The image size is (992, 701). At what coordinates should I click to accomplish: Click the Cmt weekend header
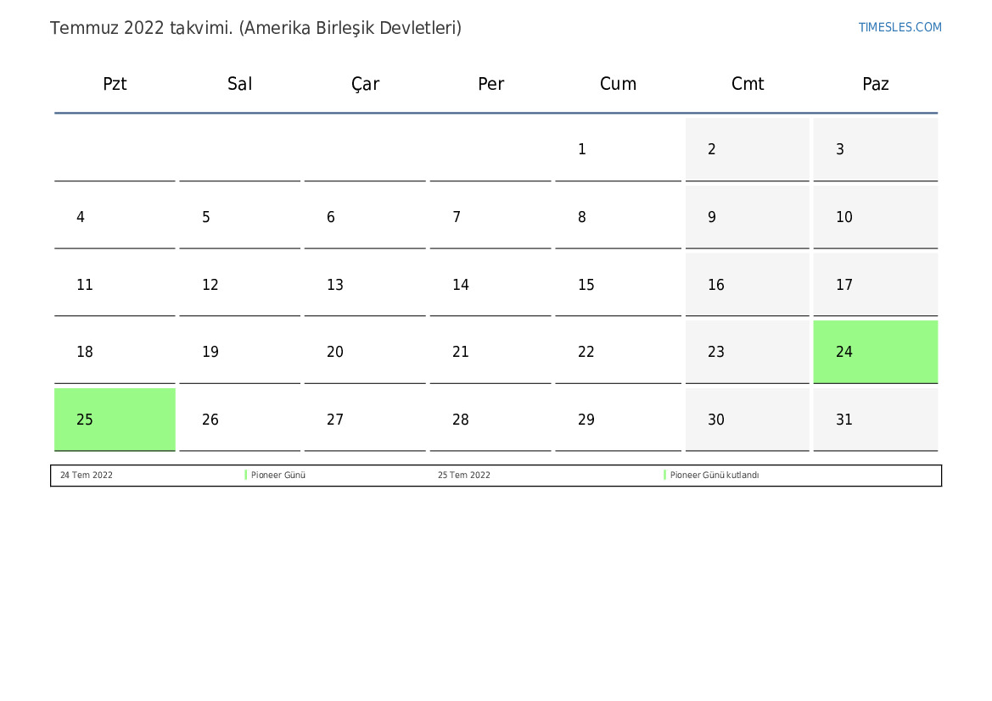[x=747, y=84]
